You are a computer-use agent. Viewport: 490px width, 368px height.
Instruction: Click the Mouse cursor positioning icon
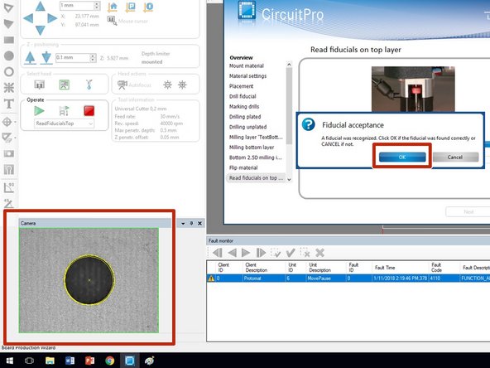click(x=112, y=21)
